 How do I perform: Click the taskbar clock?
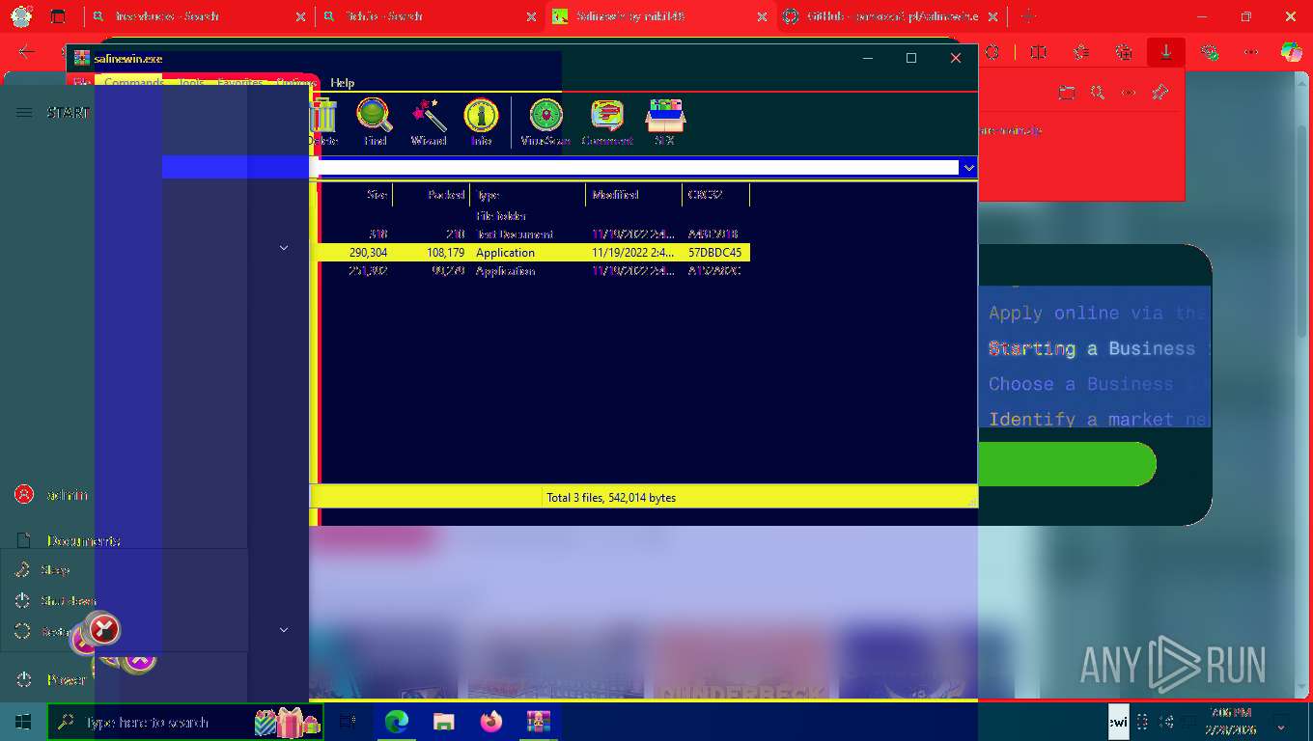pyautogui.click(x=1229, y=722)
